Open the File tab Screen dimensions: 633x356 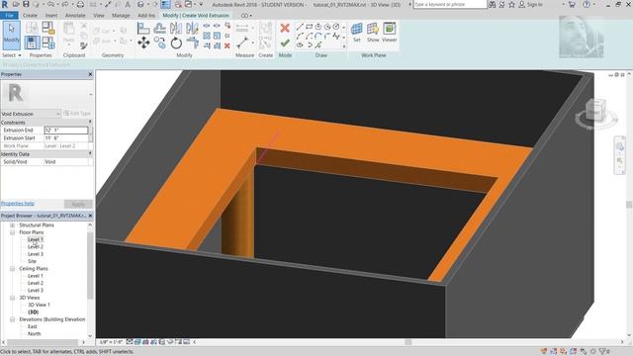[9, 16]
